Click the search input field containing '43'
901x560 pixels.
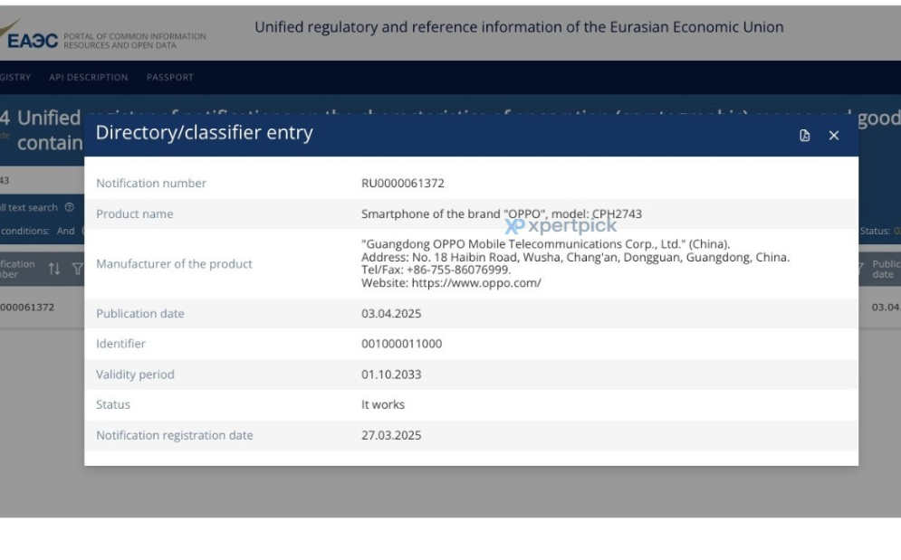(36, 181)
